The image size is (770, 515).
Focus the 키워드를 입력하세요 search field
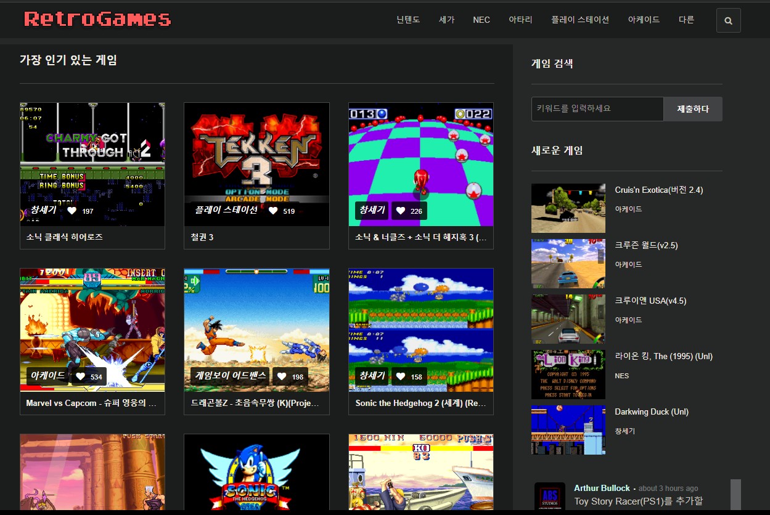click(x=597, y=109)
